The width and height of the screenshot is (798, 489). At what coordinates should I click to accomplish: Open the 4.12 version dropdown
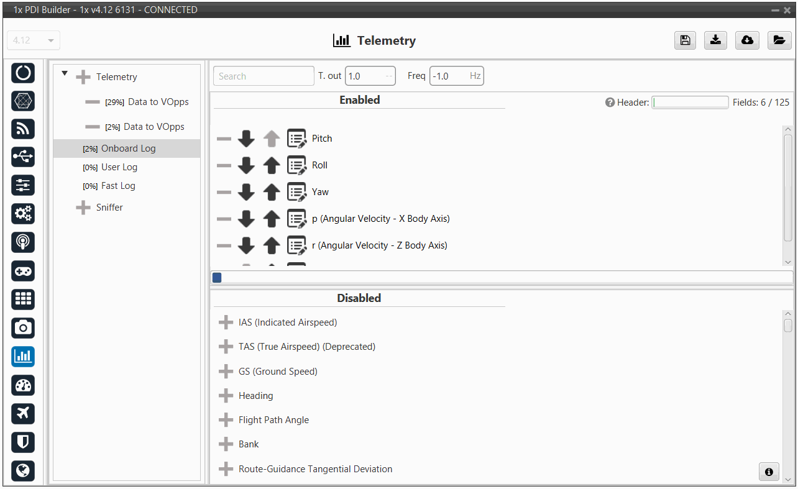click(34, 40)
